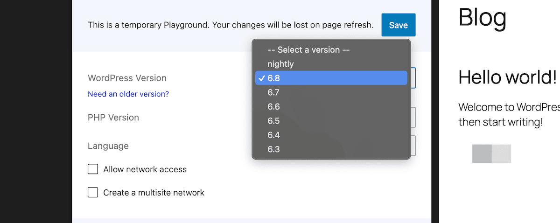
Task: Select version 6.8 in the list
Action: click(331, 78)
